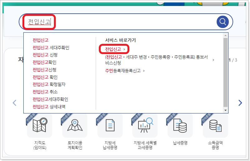Screen dimensions: 250x161
Task: Choose the '전입신고 확정일자' suggestion
Action: point(49,84)
